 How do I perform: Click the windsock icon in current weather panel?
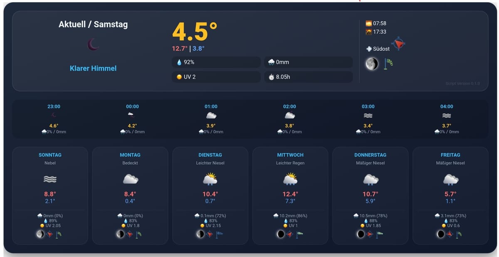[388, 64]
